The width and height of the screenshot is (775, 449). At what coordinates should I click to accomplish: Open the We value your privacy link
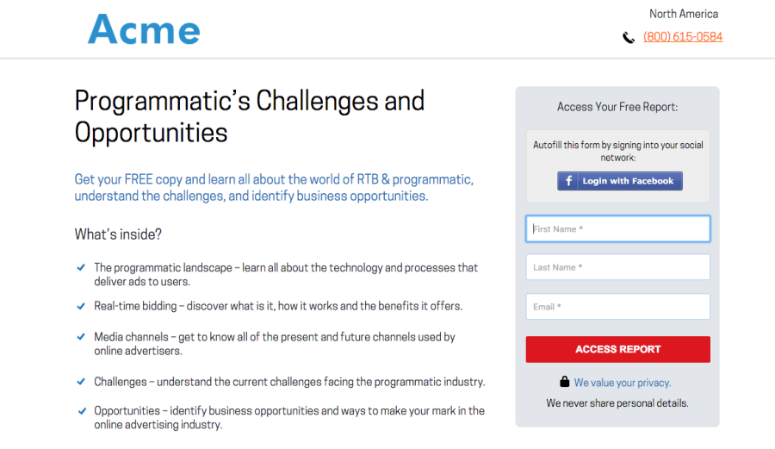tap(623, 383)
